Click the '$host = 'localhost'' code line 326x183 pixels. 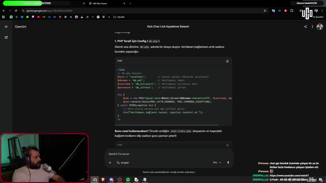(132, 77)
